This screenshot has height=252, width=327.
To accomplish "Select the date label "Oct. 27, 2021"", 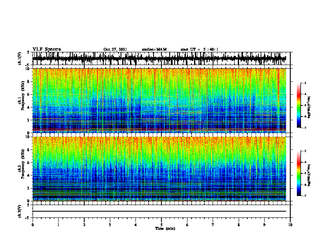I will click(x=115, y=49).
